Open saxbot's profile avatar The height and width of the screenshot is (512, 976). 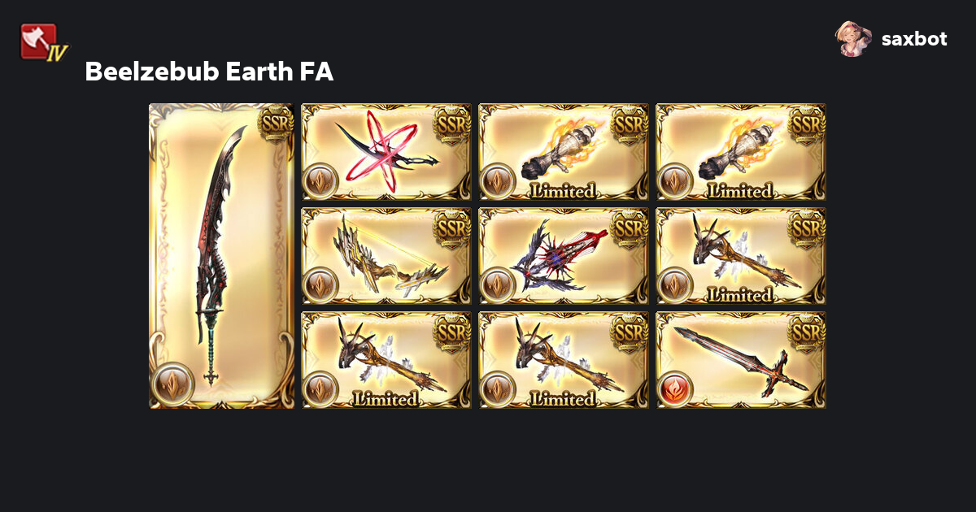tap(854, 39)
